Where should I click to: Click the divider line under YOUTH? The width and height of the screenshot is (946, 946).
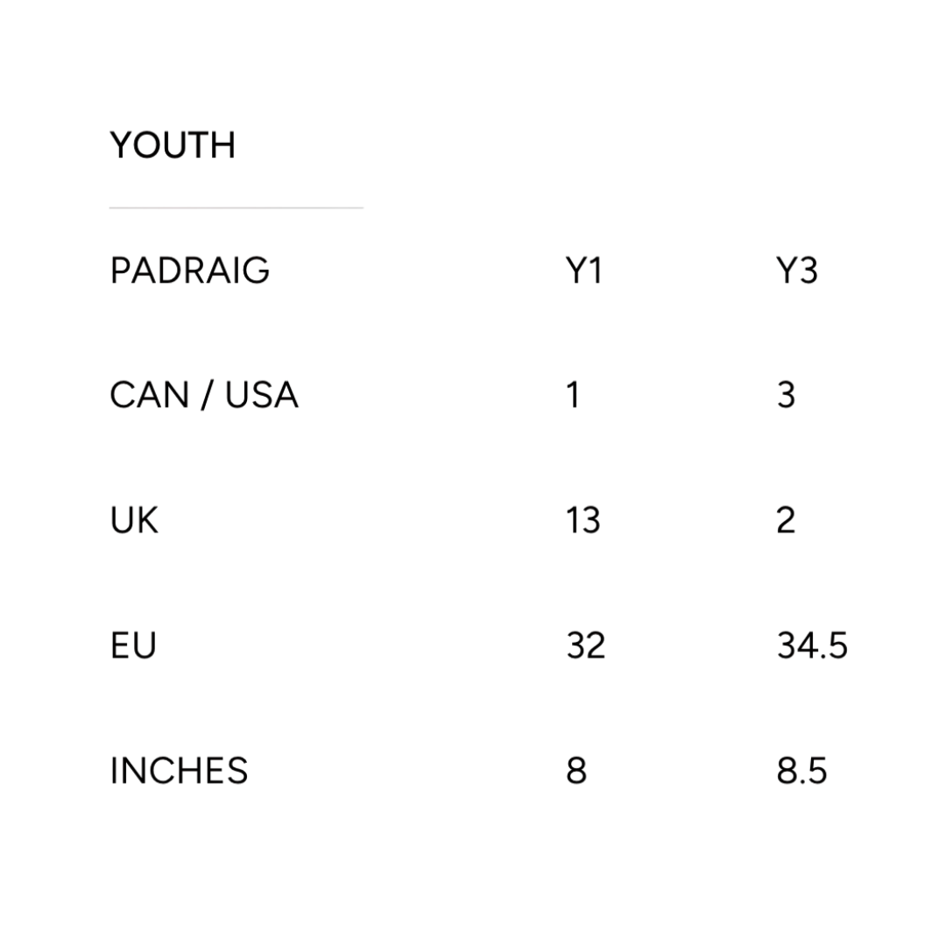(236, 208)
